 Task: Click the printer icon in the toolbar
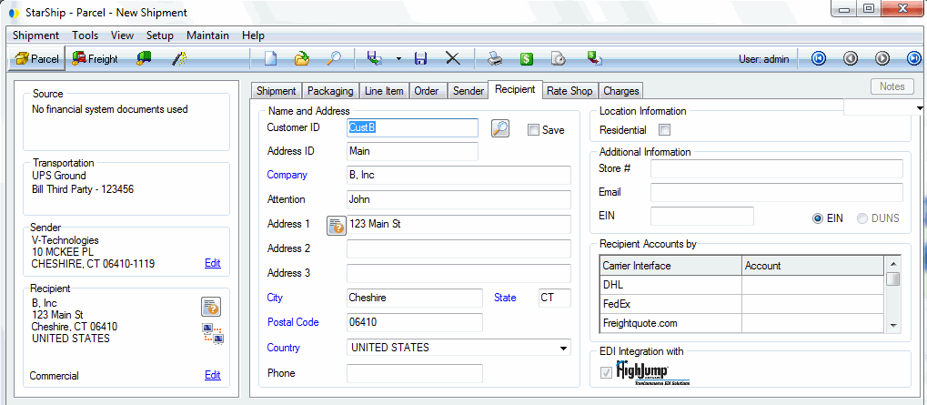pos(494,58)
